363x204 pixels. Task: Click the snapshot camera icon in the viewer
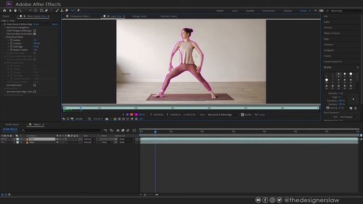(107, 119)
